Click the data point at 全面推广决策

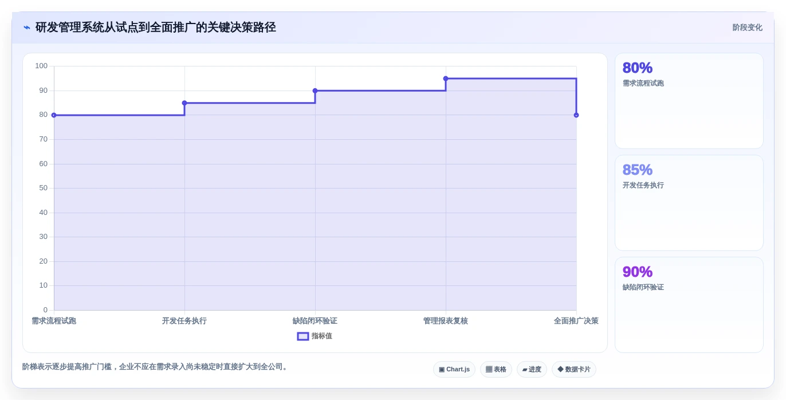[x=576, y=115]
